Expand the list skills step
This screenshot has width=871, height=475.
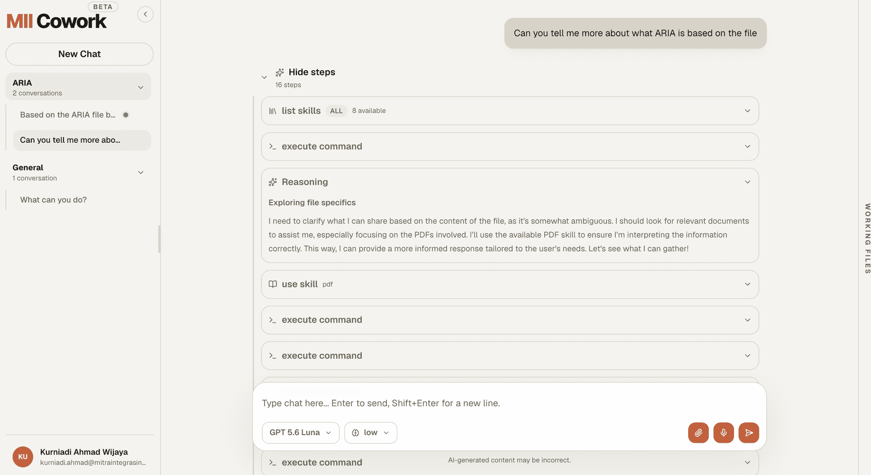(x=747, y=111)
